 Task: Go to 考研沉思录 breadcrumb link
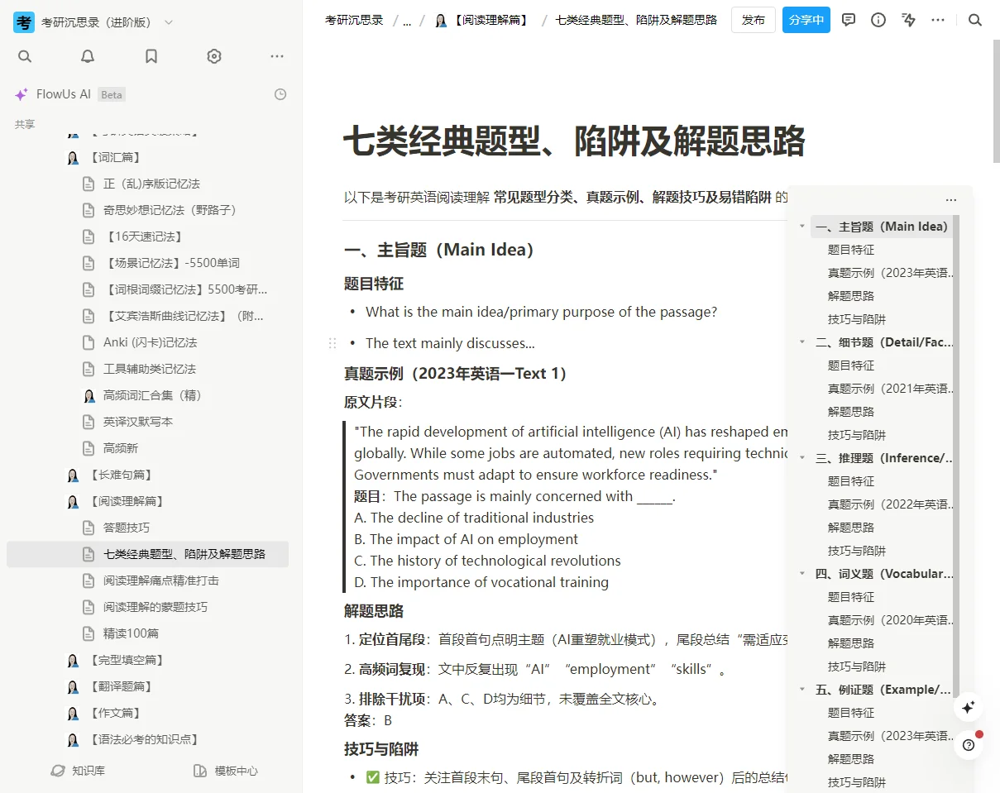354,20
